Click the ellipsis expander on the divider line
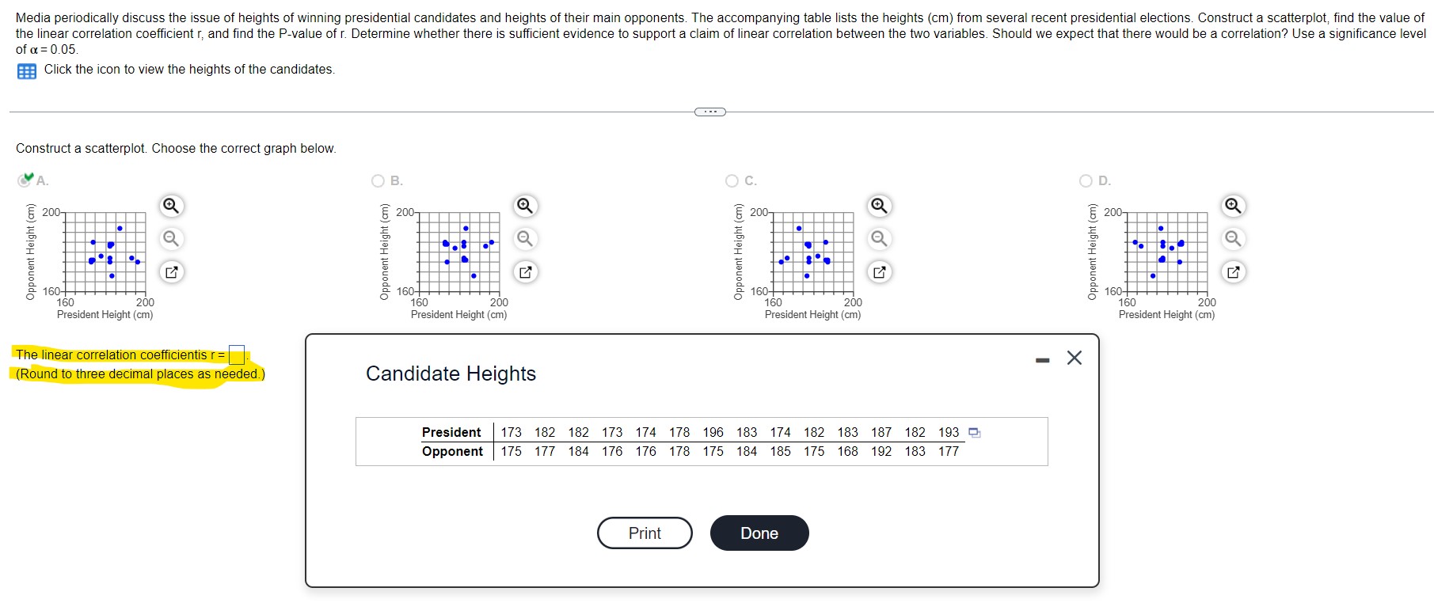 pyautogui.click(x=709, y=111)
